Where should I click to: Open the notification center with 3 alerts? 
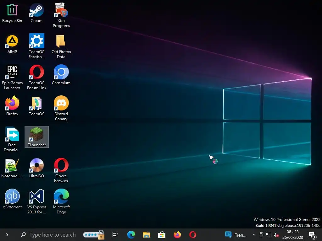point(312,235)
